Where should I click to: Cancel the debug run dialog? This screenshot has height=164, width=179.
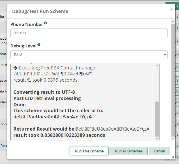point(160,151)
